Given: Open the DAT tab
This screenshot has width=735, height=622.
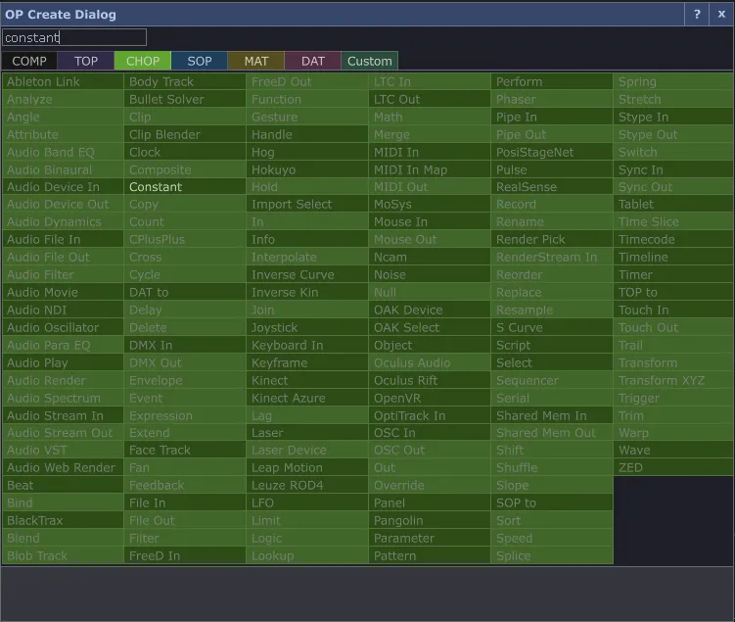Looking at the screenshot, I should (x=312, y=61).
